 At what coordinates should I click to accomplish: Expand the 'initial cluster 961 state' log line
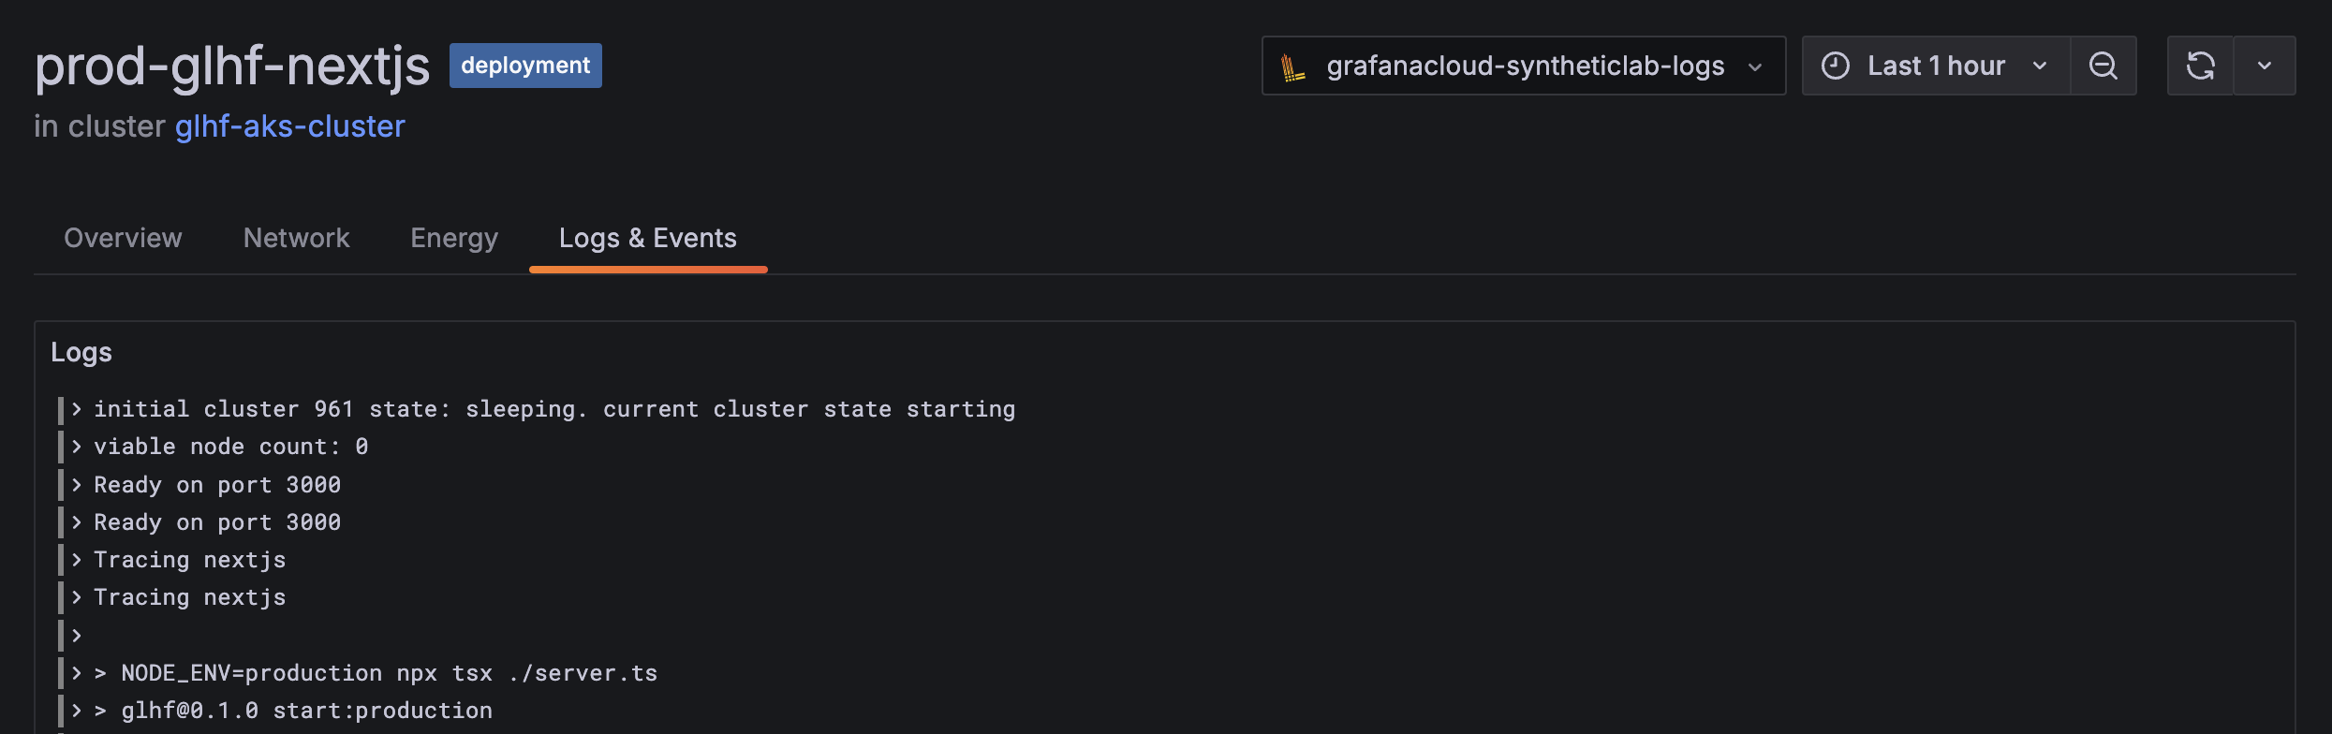coord(77,409)
